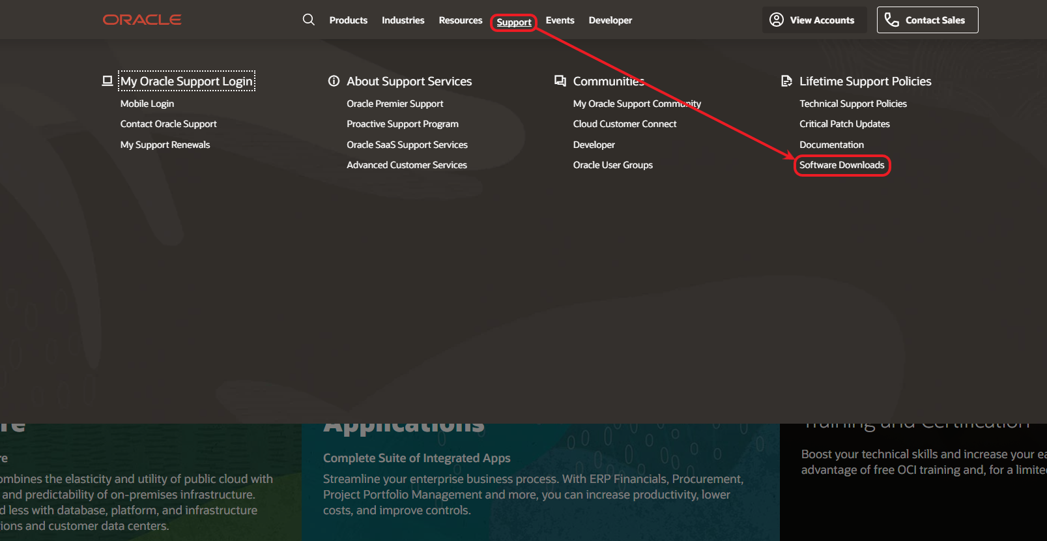Image resolution: width=1047 pixels, height=541 pixels.
Task: Click the phone icon in Contact Sales
Action: [x=891, y=20]
